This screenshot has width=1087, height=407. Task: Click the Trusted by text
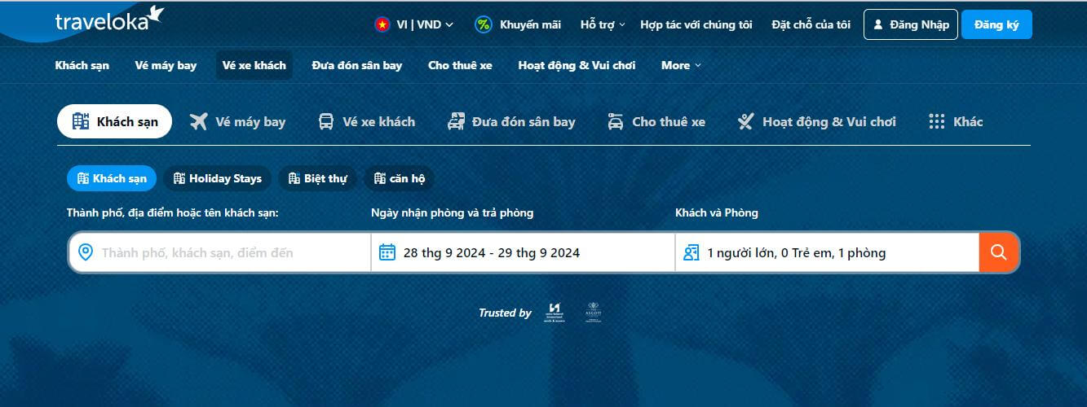[x=505, y=313]
